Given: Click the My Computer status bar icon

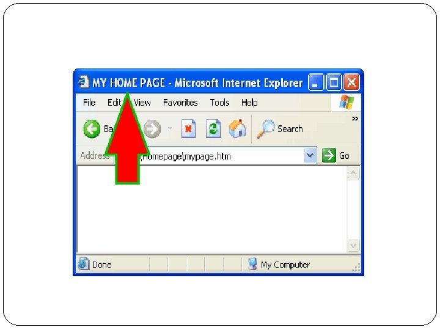Looking at the screenshot, I should pos(252,264).
